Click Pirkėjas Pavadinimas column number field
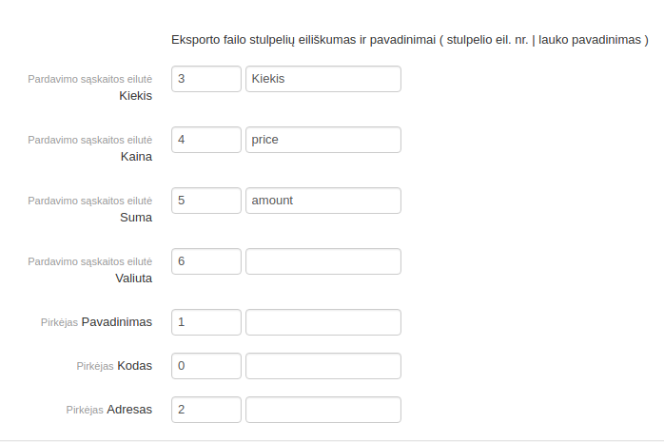The width and height of the screenshot is (664, 442). (x=205, y=322)
